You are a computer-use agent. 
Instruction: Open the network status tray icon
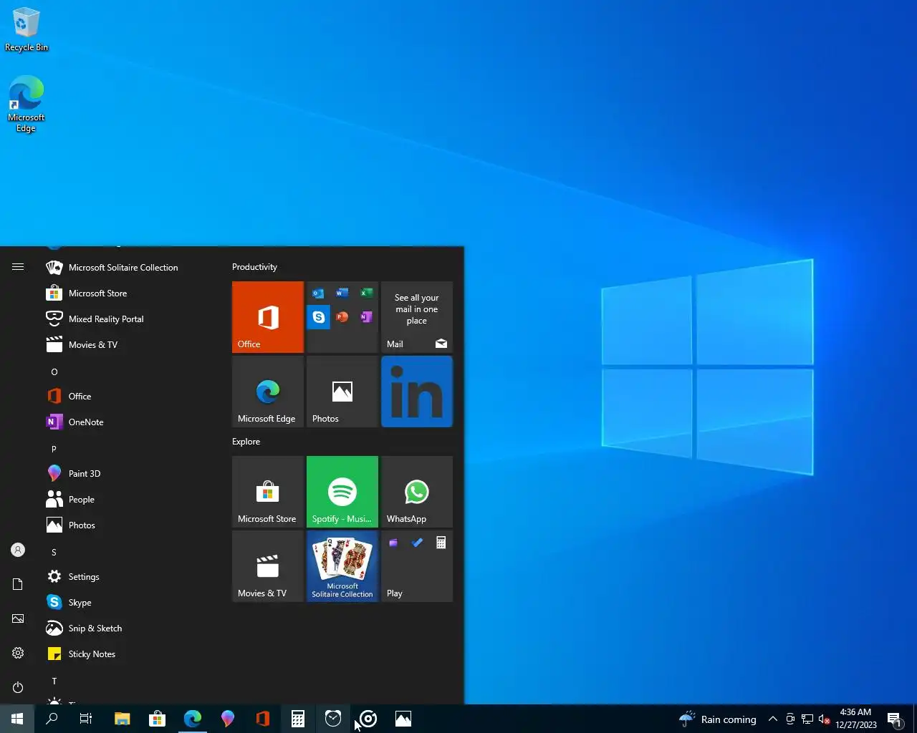click(807, 719)
